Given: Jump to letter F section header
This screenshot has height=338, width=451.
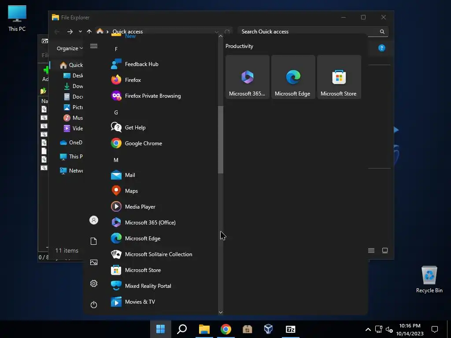Looking at the screenshot, I should point(116,49).
